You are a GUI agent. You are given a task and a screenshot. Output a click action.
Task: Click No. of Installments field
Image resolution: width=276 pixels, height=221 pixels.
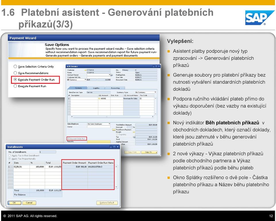click(x=48, y=152)
